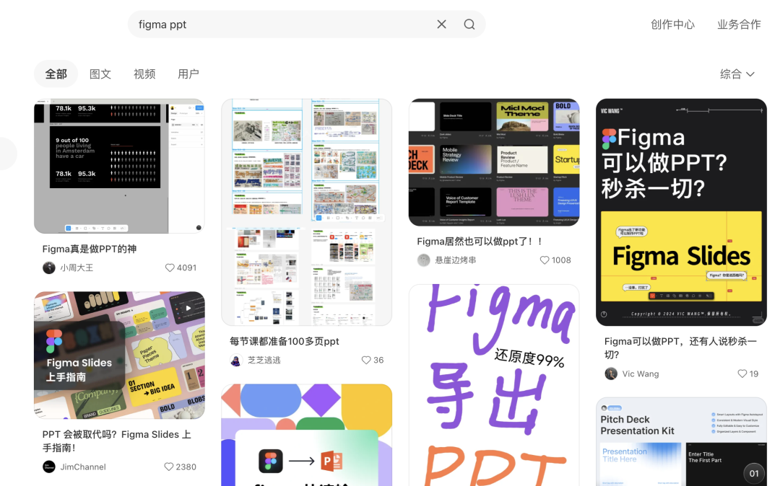Open the slide templates grid thumbnail by 悬崖边烤串
The image size is (780, 486).
pyautogui.click(x=494, y=162)
